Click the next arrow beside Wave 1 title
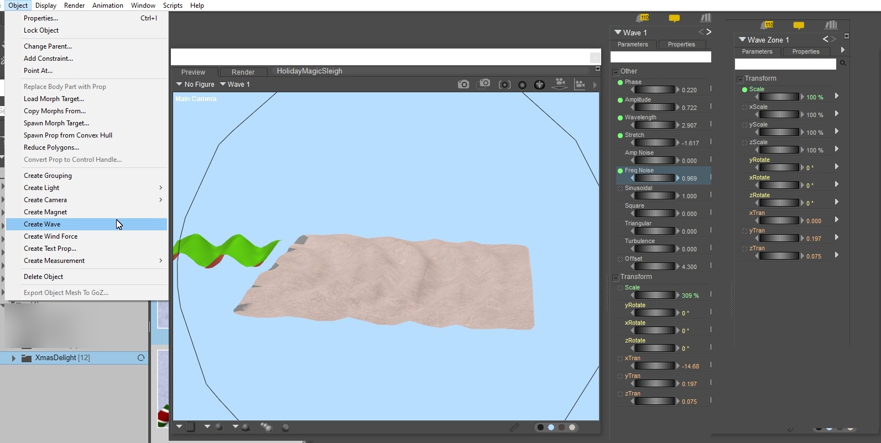 click(x=709, y=32)
